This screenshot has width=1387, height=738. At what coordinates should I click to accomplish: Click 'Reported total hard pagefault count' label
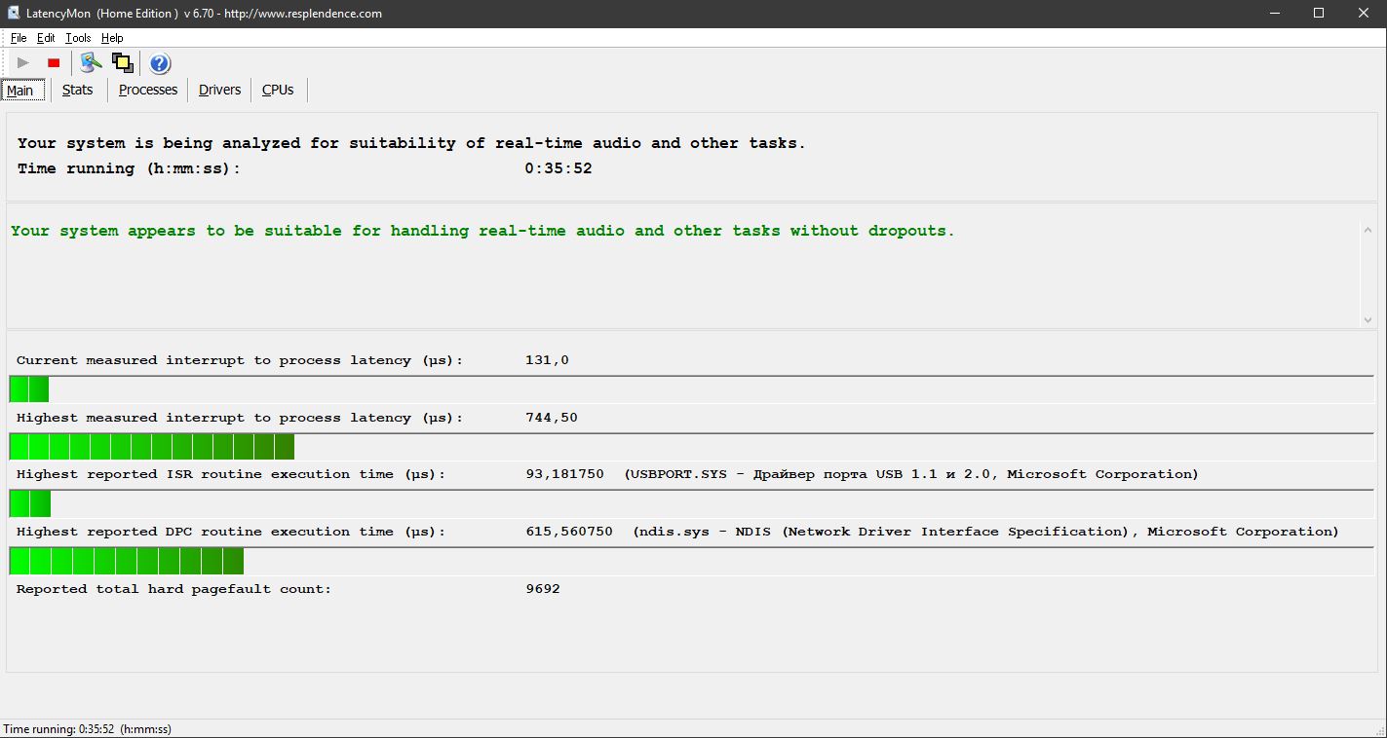coord(174,589)
